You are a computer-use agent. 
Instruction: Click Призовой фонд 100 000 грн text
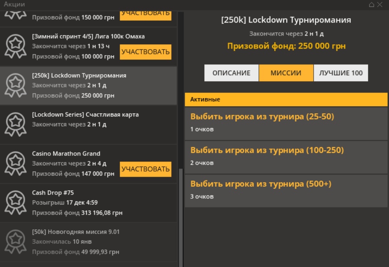point(73,56)
